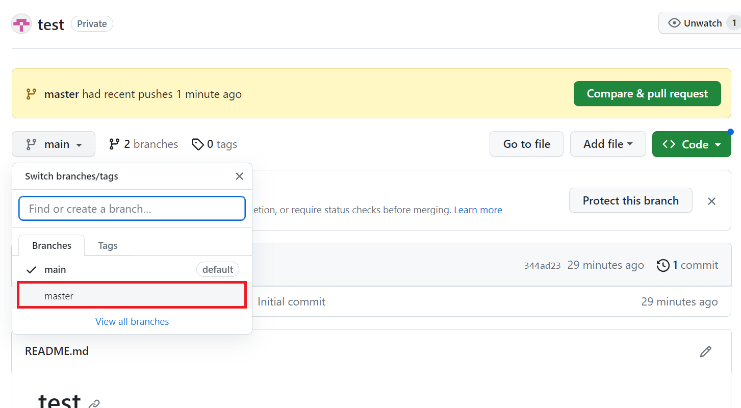The height and width of the screenshot is (408, 741).
Task: Expand the Add file dropdown
Action: coord(608,144)
